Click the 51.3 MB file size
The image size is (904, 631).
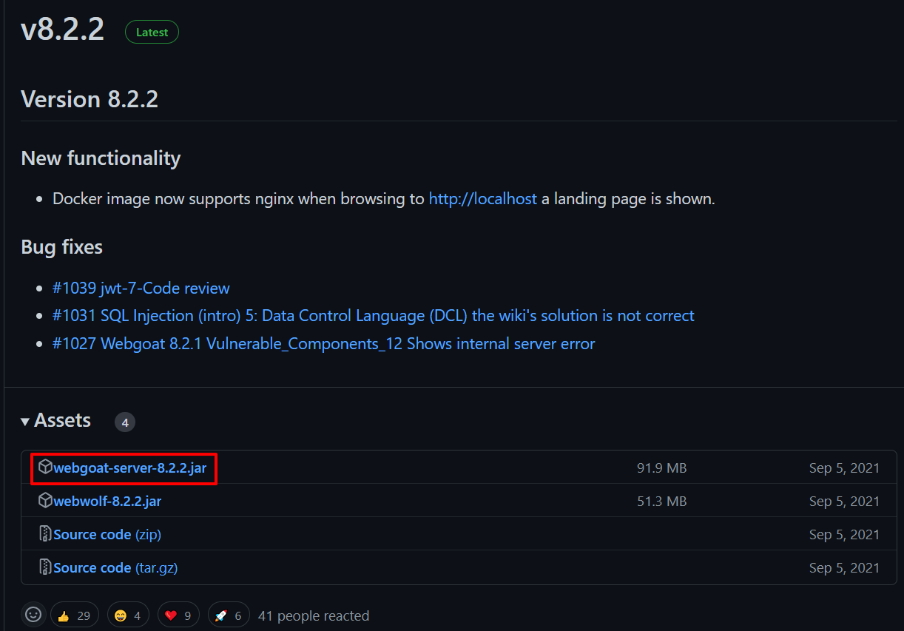click(662, 502)
